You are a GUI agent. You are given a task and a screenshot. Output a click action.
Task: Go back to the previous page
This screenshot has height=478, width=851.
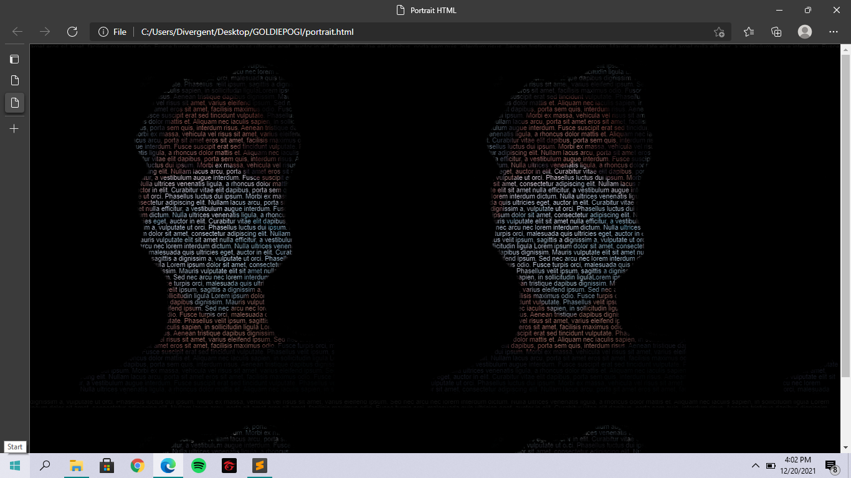(17, 32)
